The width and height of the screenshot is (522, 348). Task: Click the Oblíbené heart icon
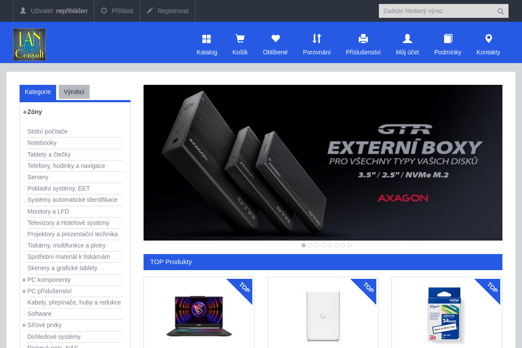(x=275, y=39)
